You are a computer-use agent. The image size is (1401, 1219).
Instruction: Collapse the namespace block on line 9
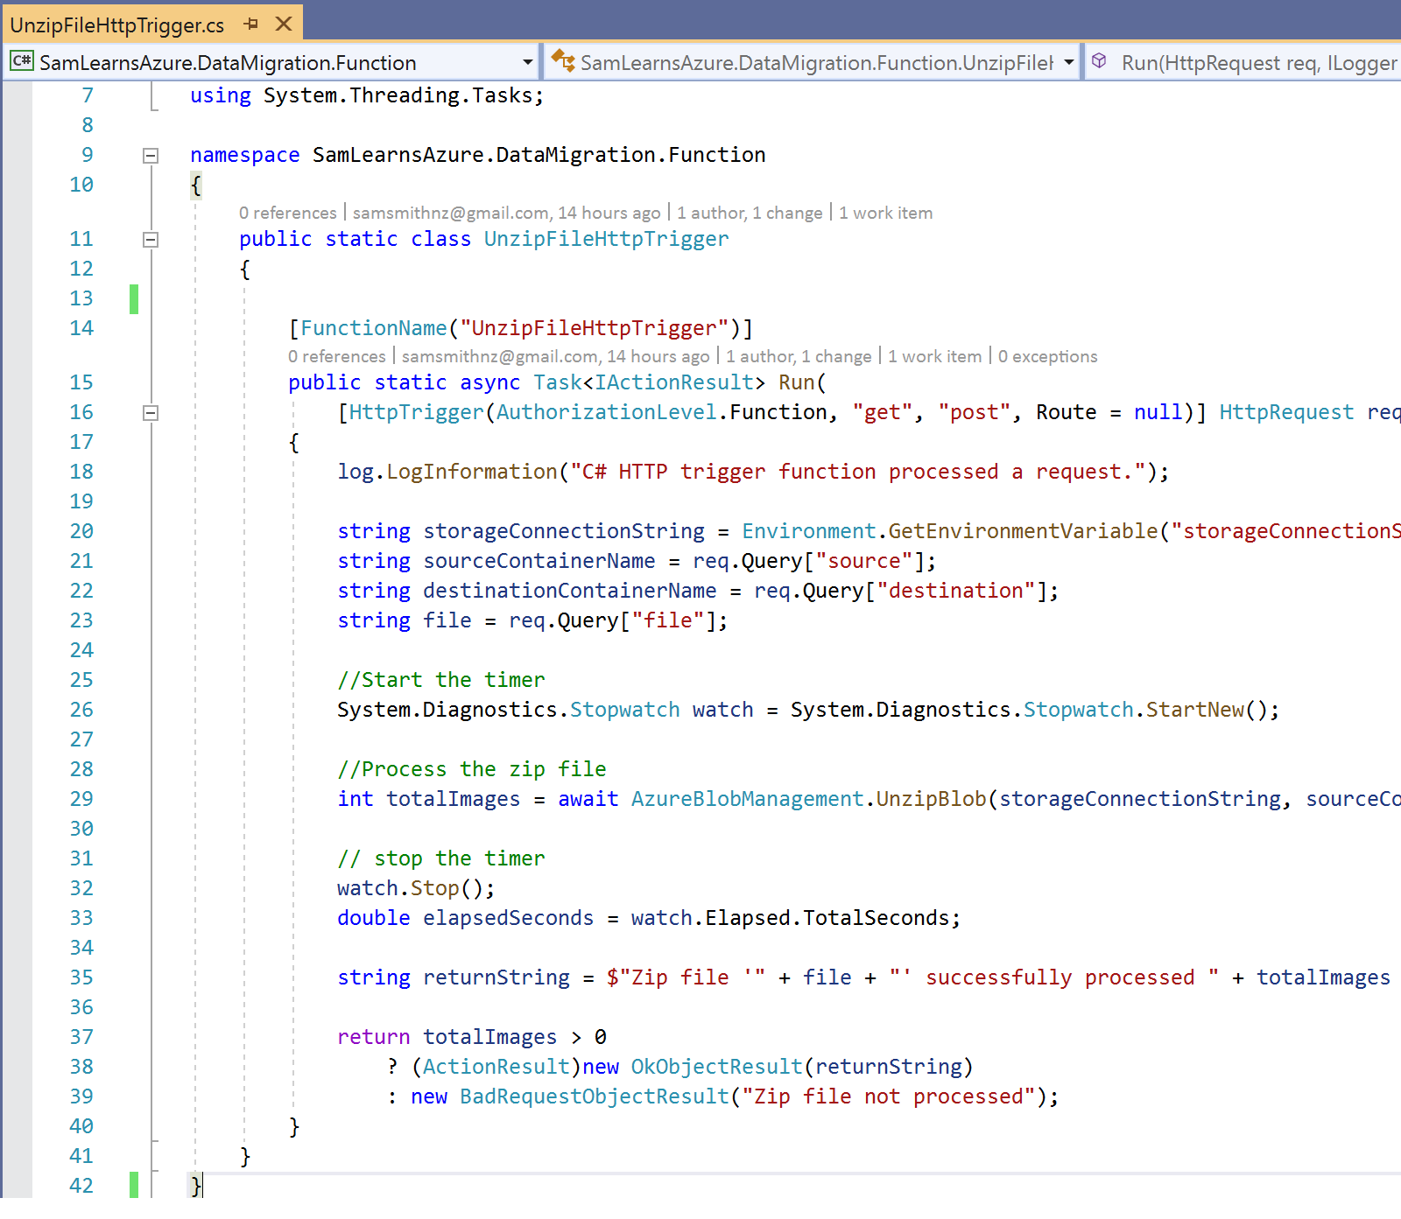coord(151,156)
